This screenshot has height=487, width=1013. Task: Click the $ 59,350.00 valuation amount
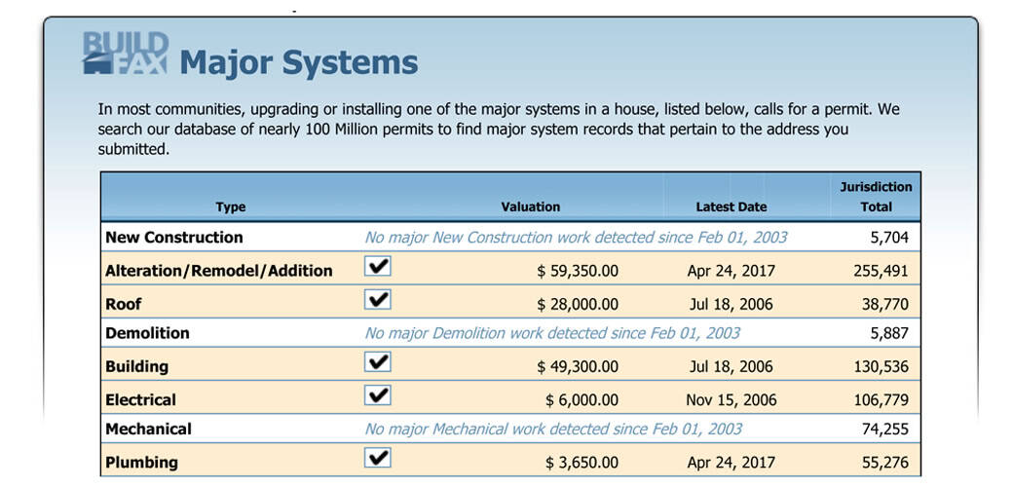(578, 271)
